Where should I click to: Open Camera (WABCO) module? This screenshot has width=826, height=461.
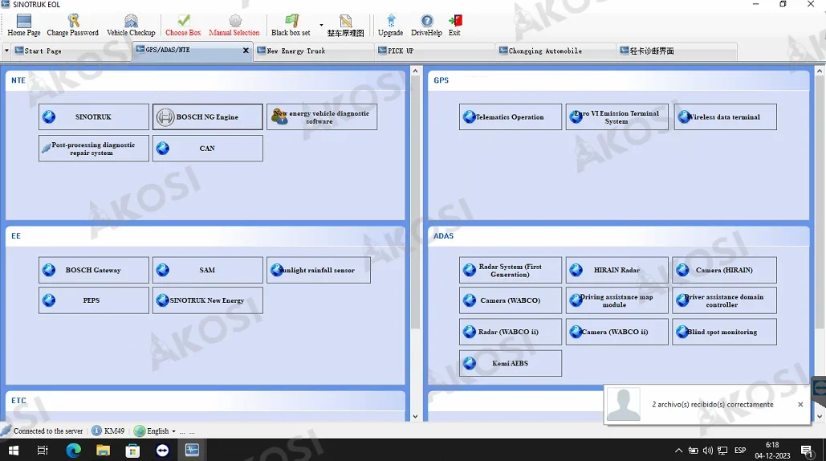(511, 300)
